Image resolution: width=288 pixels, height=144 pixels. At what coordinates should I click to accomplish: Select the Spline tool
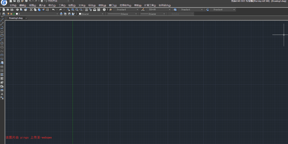[x=2, y=51]
